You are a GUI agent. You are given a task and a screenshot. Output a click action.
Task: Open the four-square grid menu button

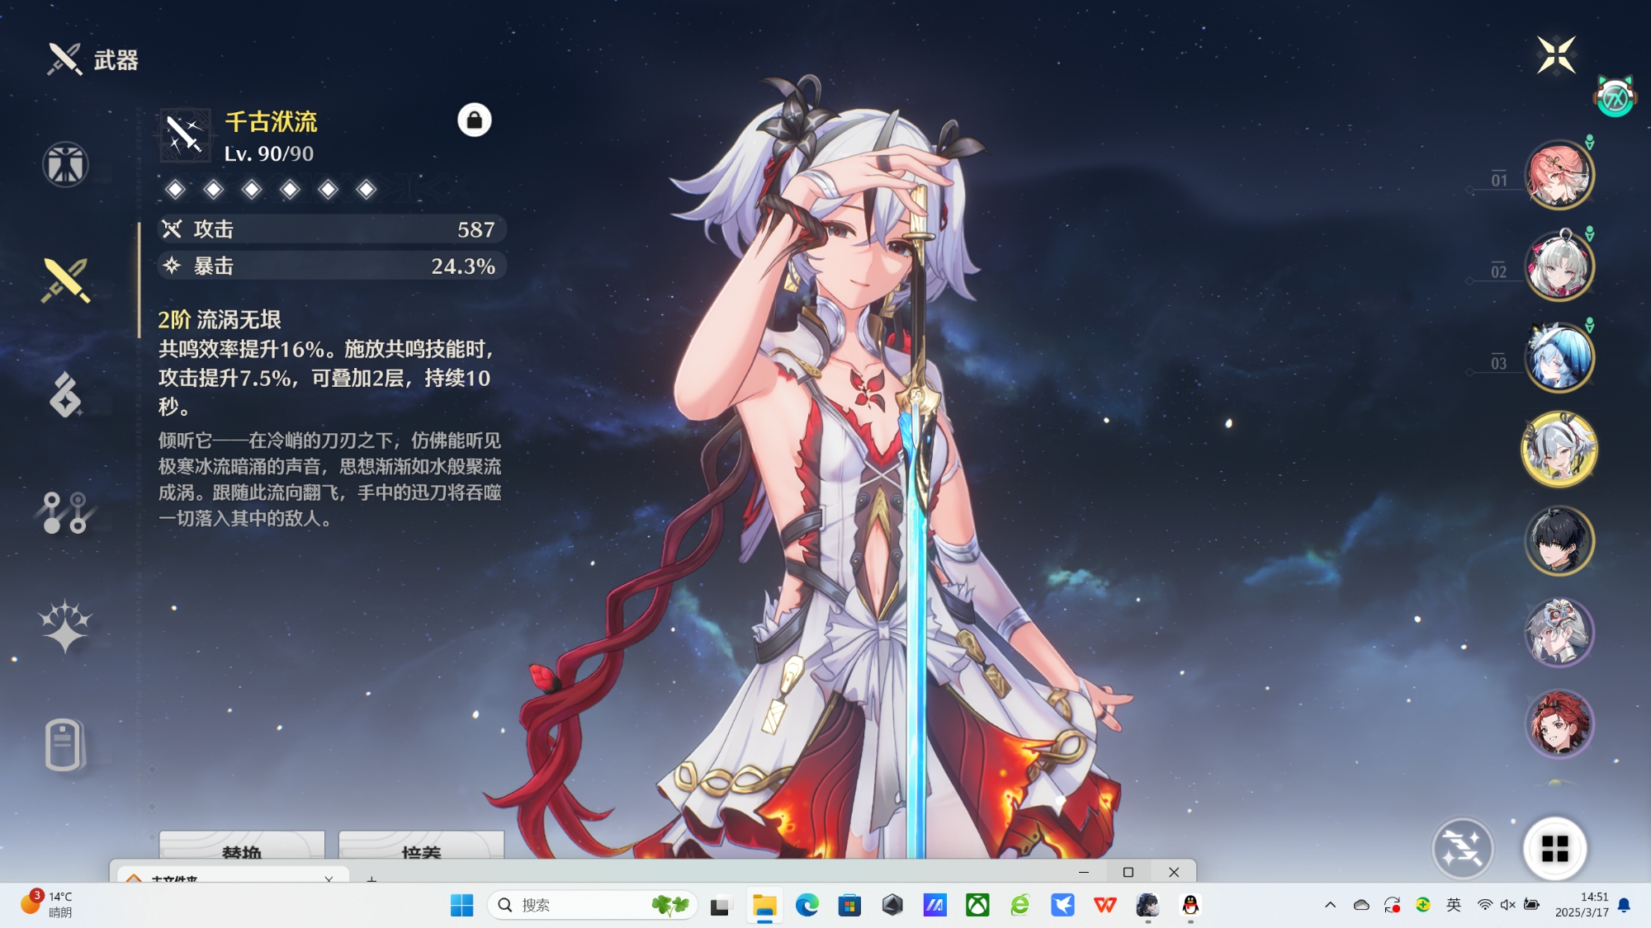(x=1554, y=848)
